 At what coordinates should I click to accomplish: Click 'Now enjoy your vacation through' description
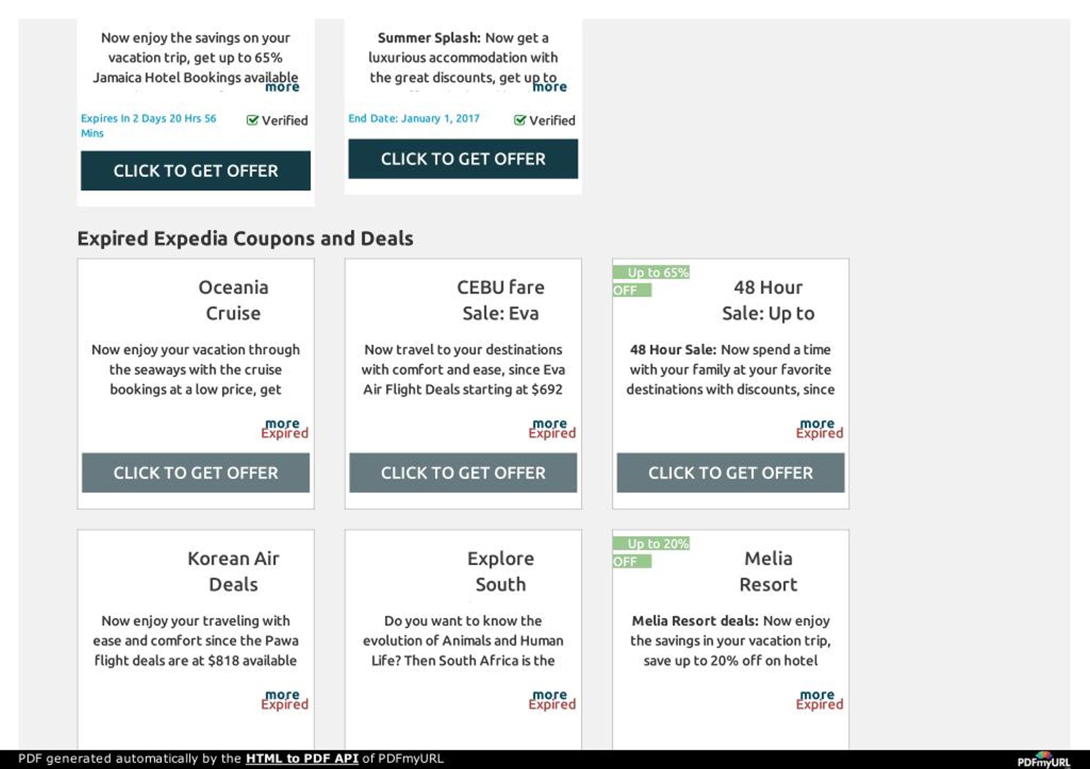195,350
